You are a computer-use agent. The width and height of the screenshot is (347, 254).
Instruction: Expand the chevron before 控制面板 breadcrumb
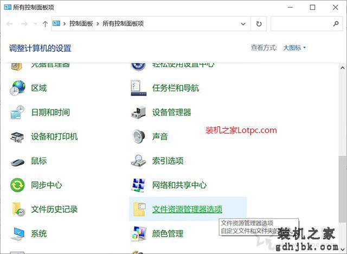[65, 23]
